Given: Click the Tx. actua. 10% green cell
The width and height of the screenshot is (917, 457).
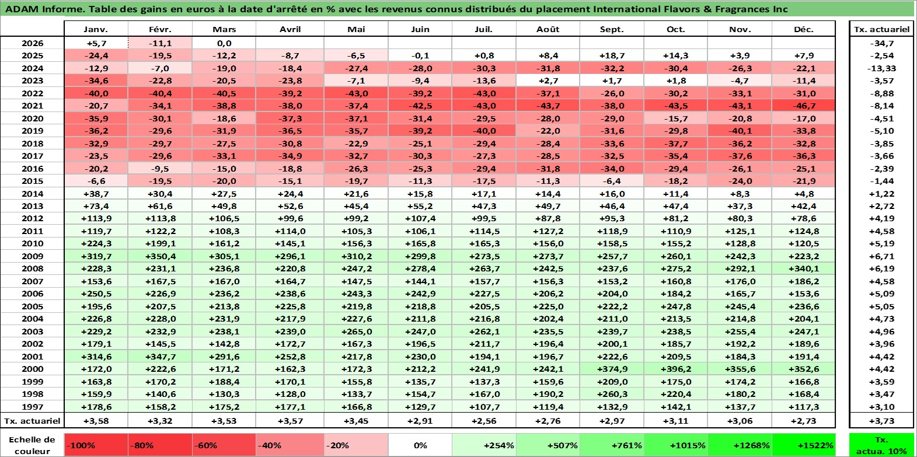Looking at the screenshot, I should pos(881,445).
